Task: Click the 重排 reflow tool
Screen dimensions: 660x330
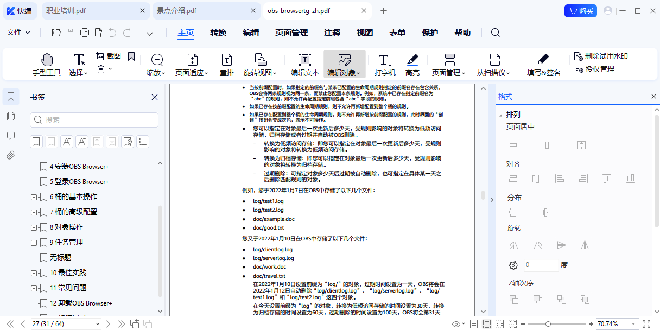Action: [x=227, y=65]
